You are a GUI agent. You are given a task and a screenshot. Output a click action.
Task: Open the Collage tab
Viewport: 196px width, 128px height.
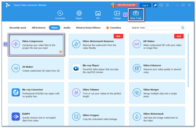[117, 15]
